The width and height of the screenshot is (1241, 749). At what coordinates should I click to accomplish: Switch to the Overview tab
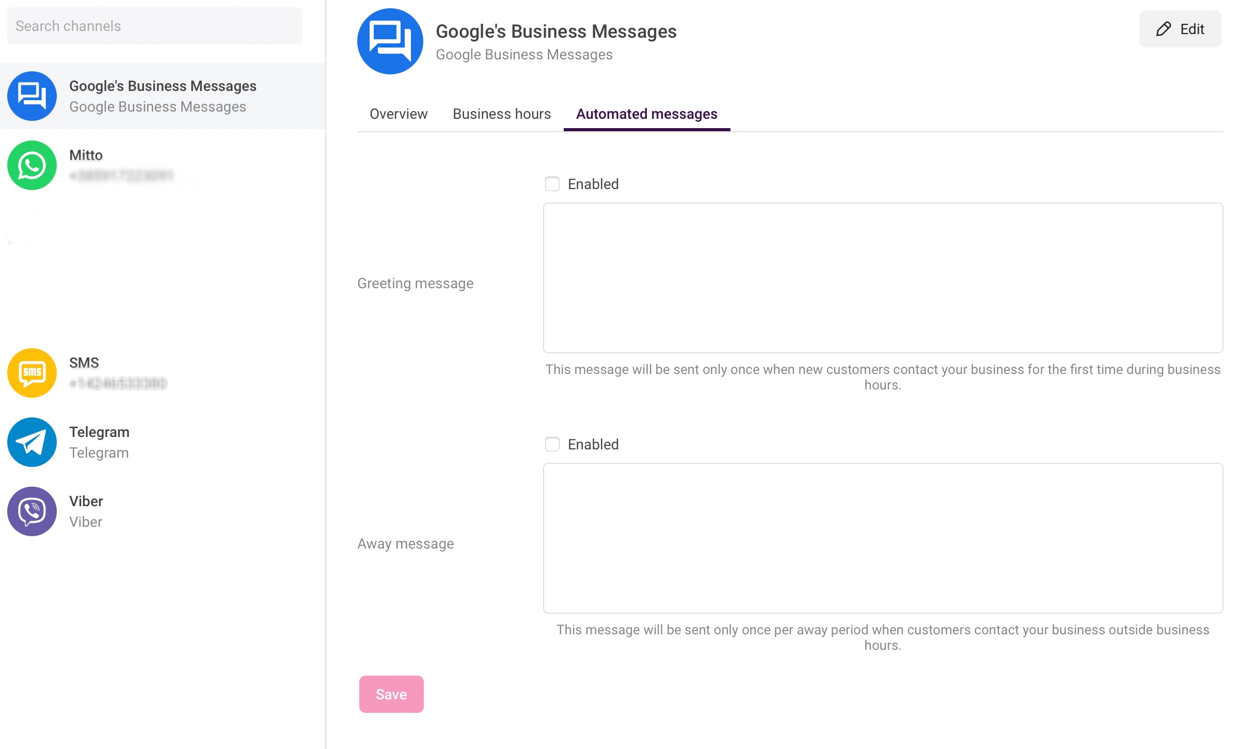coord(399,114)
